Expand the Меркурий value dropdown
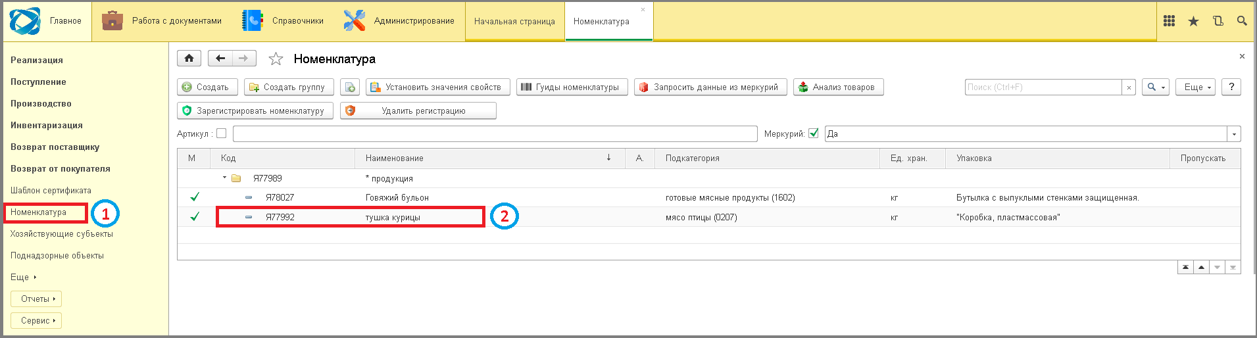Image resolution: width=1257 pixels, height=338 pixels. pos(1234,134)
